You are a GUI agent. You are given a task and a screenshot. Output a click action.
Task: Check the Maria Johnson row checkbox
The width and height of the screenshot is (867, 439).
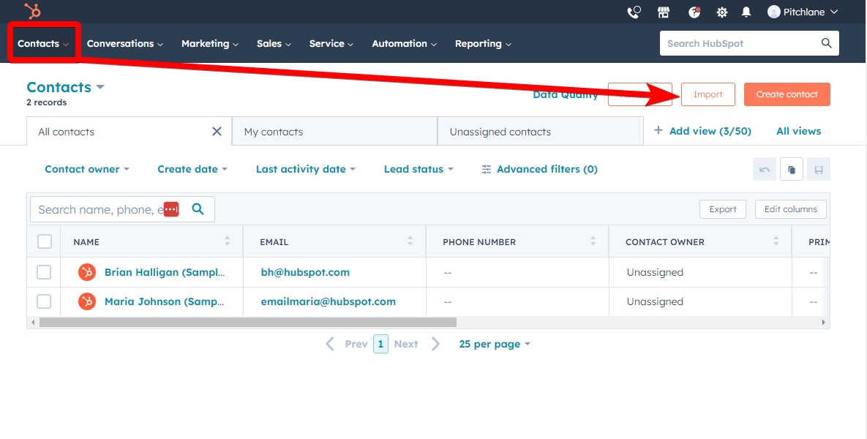44,301
